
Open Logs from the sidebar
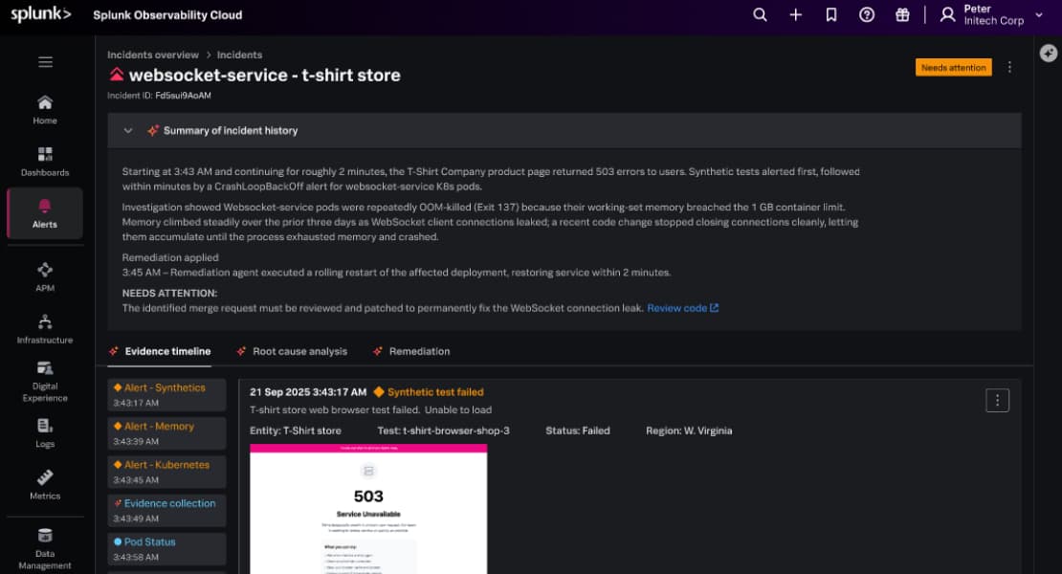tap(45, 431)
